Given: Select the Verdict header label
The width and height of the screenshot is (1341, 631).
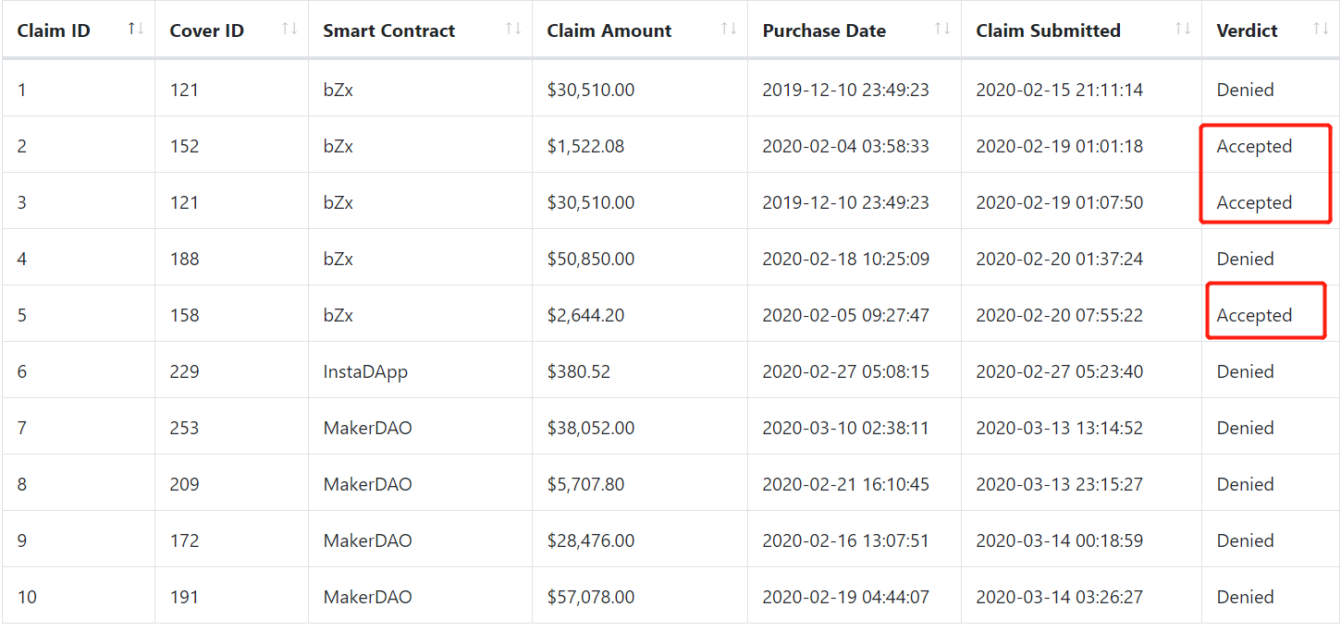Looking at the screenshot, I should (x=1248, y=30).
